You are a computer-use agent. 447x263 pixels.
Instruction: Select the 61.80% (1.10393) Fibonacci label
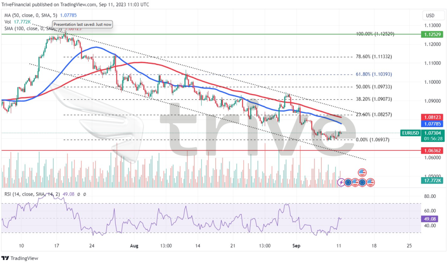point(374,74)
